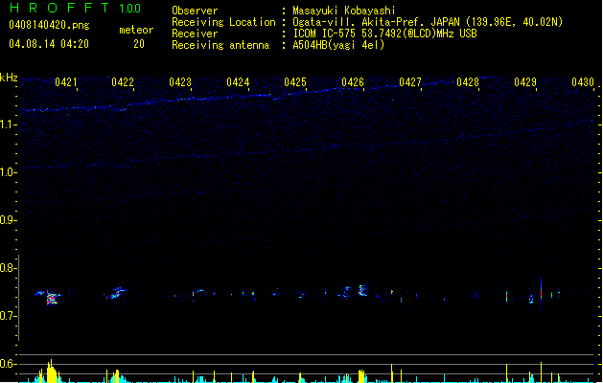This screenshot has width=603, height=383.
Task: Click the ICOM IC-575 53.7492 MHz USB text
Action: coord(385,34)
